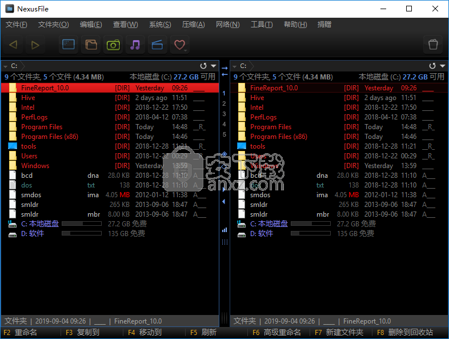Viewport: 449px width, 339px height.
Task: Switch to workspace 4 in center strip
Action: click(224, 125)
